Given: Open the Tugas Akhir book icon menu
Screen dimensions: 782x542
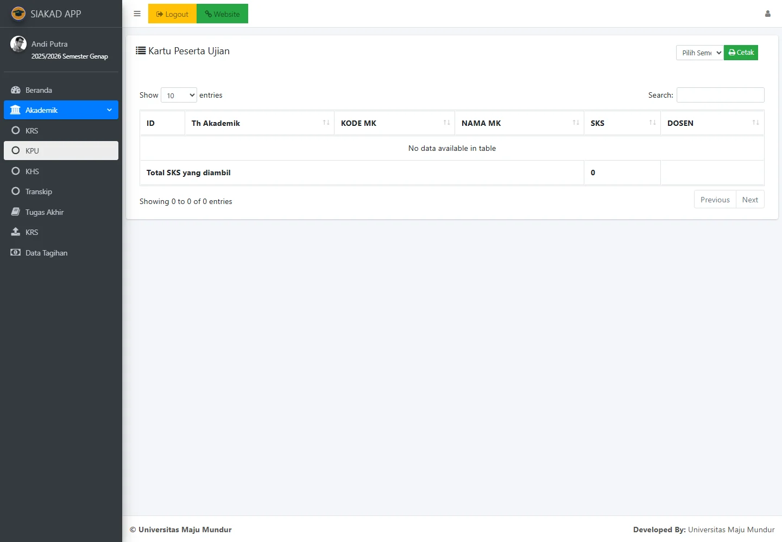Looking at the screenshot, I should pos(44,212).
